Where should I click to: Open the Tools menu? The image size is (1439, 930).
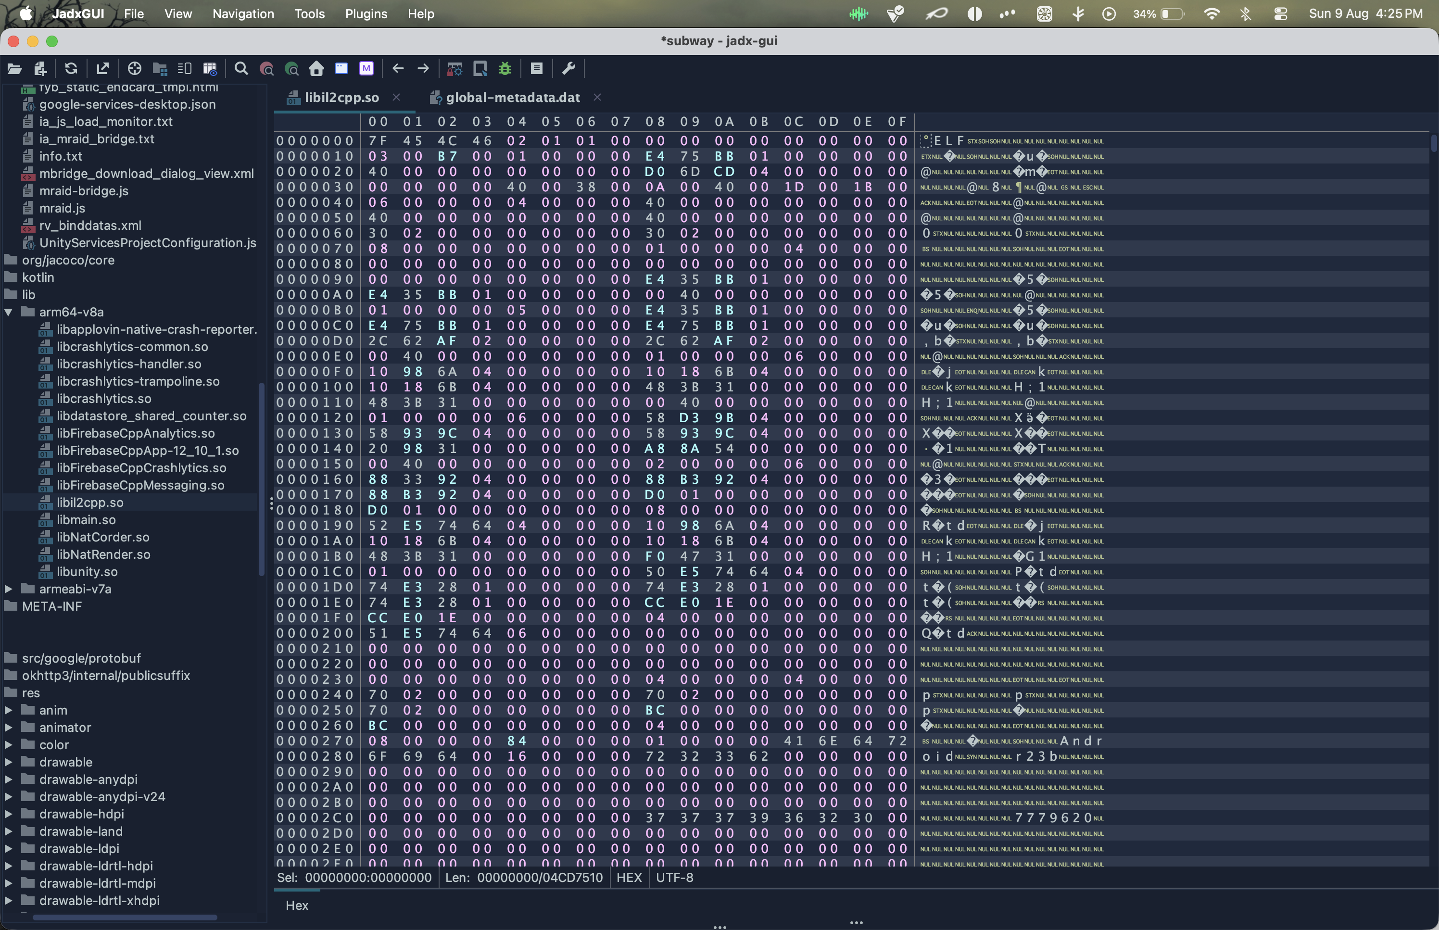(310, 13)
